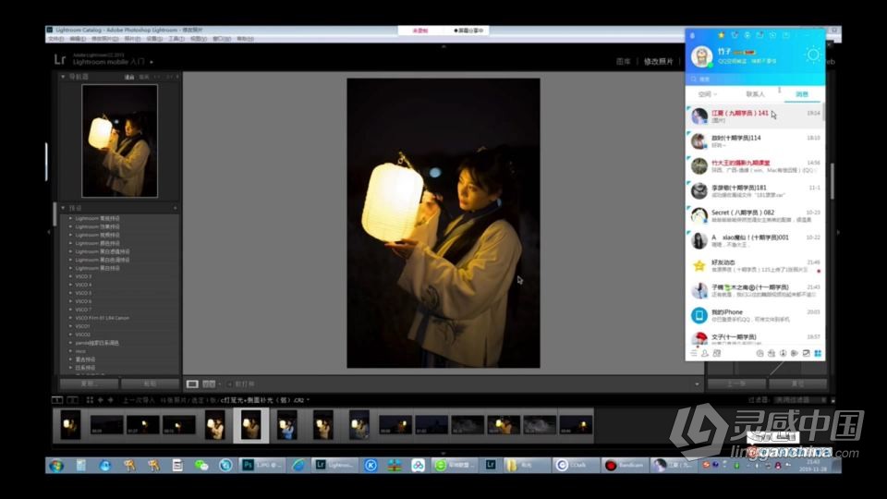887x499 pixels.
Task: Collapse the 导航器 panel triangle
Action: (x=63, y=77)
